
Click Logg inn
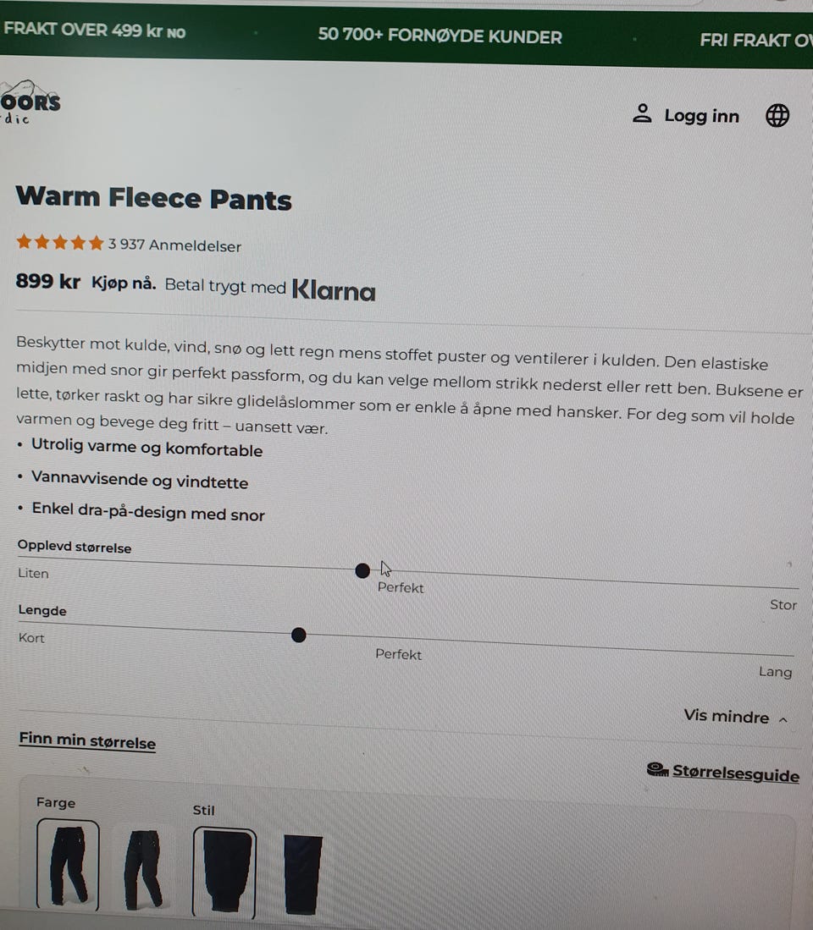click(x=701, y=116)
